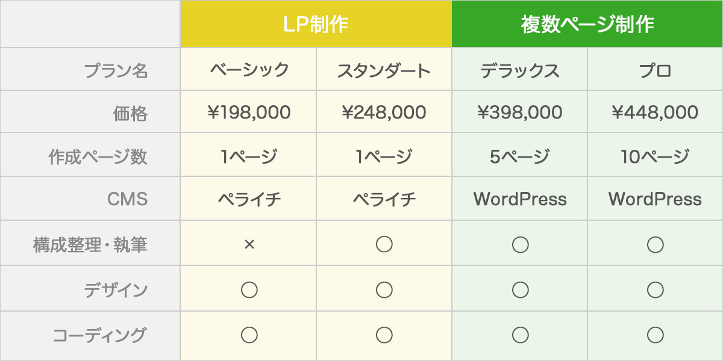This screenshot has width=723, height=361.
Task: Click WordPress in the デラックス column
Action: click(x=520, y=199)
